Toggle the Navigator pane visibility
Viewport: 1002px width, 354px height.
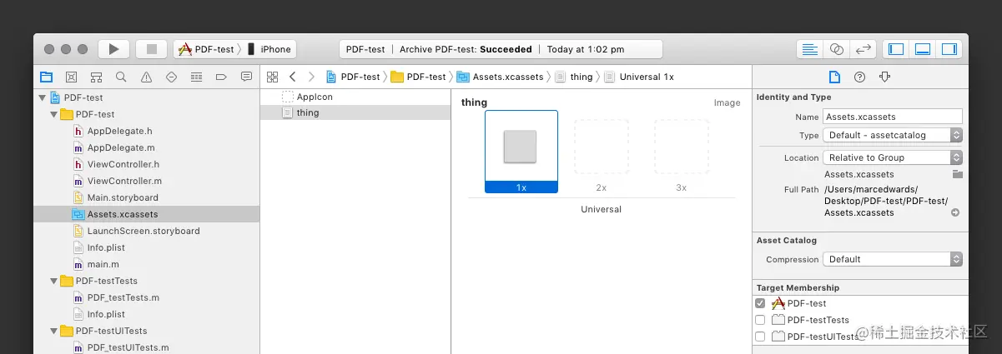click(896, 49)
